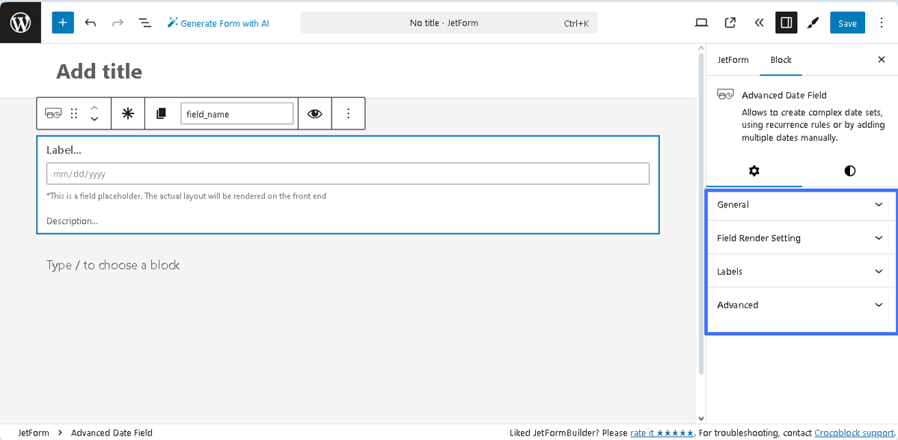
Task: Open the Style editor paintbrush icon
Action: [x=813, y=22]
